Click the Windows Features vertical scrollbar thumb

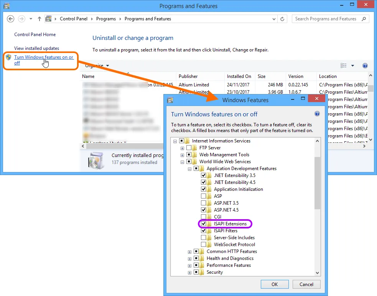tap(317, 183)
